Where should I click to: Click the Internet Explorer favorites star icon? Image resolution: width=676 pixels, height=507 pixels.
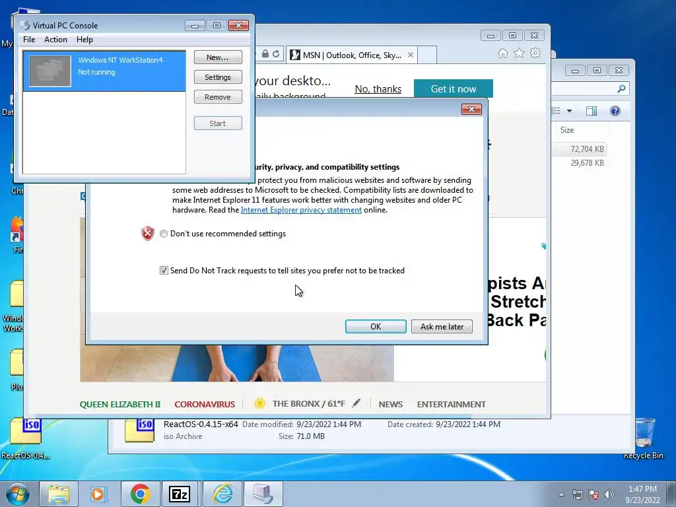click(x=519, y=53)
